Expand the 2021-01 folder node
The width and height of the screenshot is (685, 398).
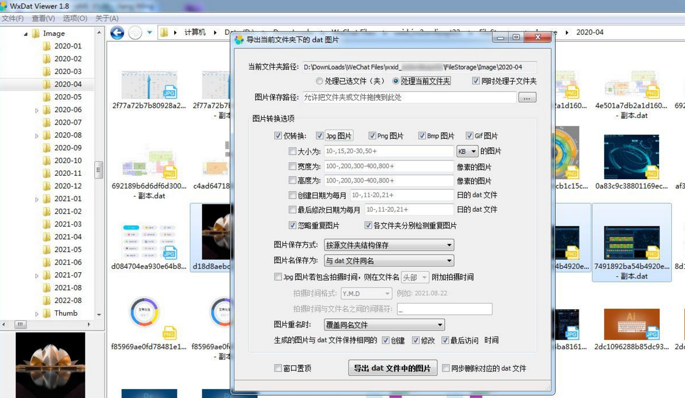click(37, 199)
